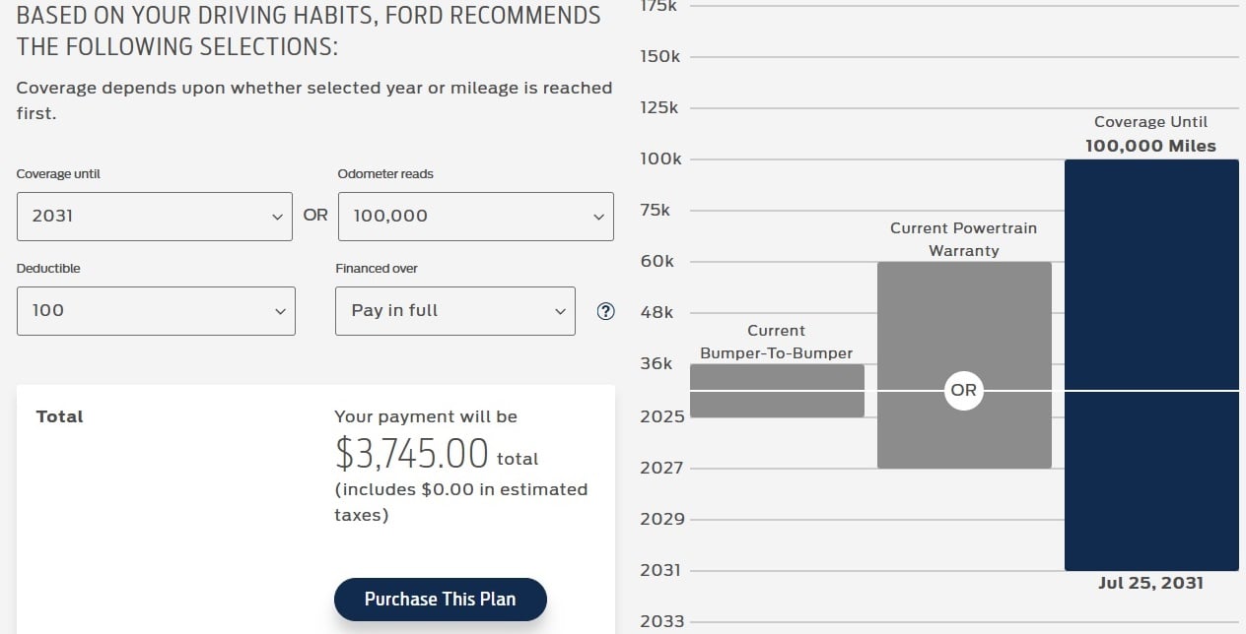Click the help question mark icon
1246x634 pixels.
pyautogui.click(x=606, y=311)
